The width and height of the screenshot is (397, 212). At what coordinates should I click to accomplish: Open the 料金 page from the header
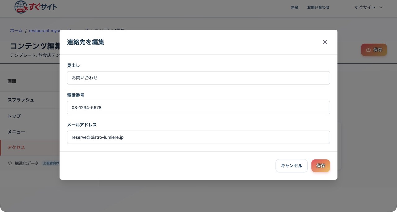pos(295,7)
